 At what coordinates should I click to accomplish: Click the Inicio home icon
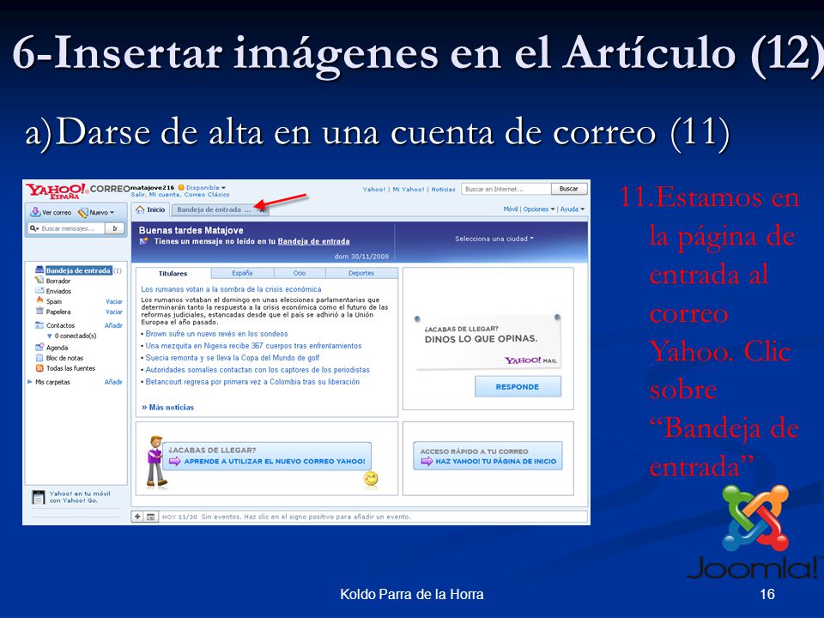[140, 209]
